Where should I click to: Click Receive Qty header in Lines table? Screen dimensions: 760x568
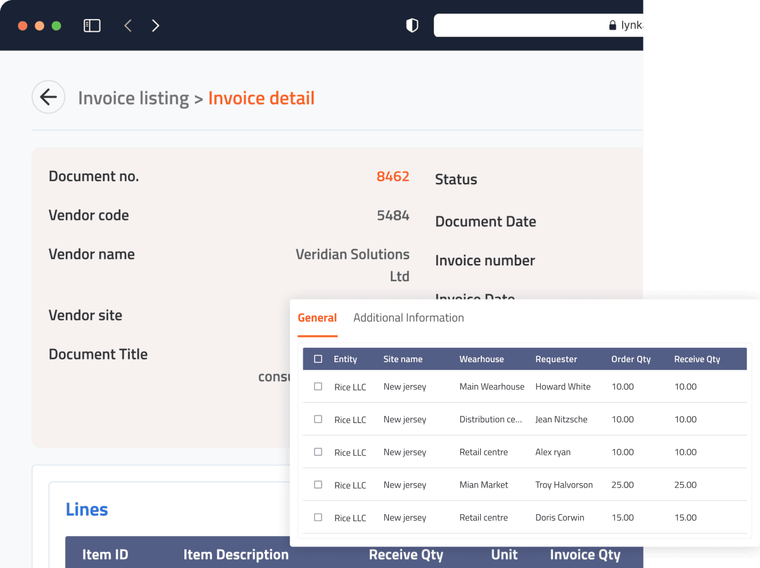click(x=406, y=555)
